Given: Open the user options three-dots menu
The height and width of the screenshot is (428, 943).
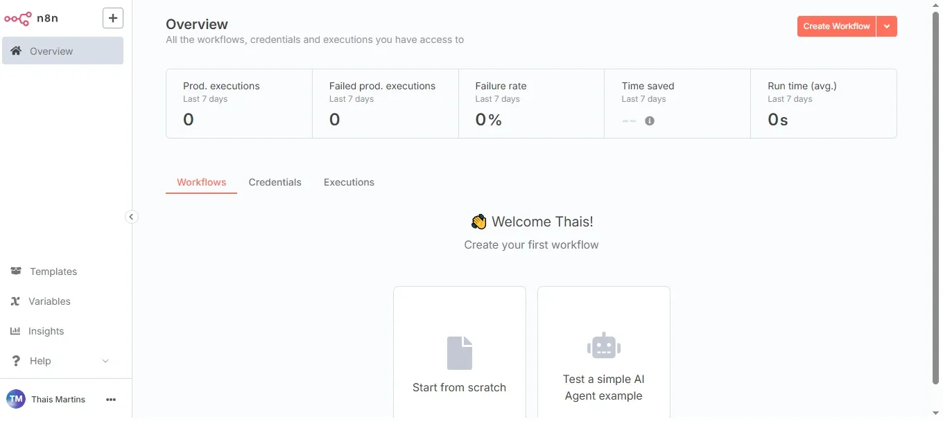Looking at the screenshot, I should [x=111, y=400].
